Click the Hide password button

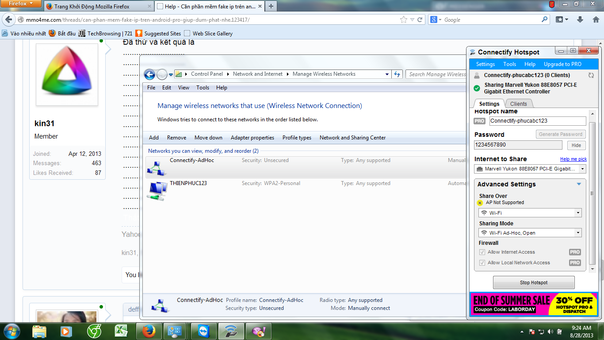(x=576, y=145)
